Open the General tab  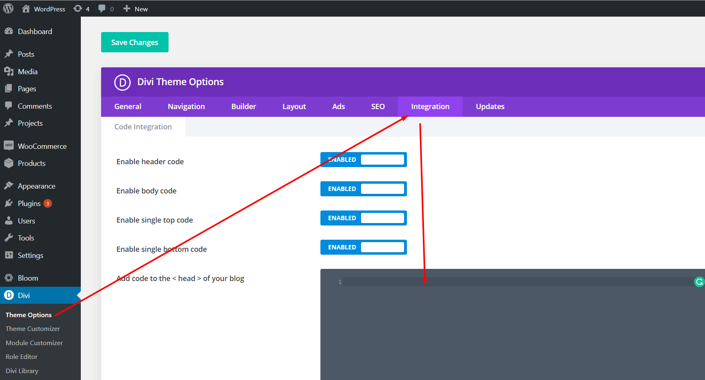point(128,107)
